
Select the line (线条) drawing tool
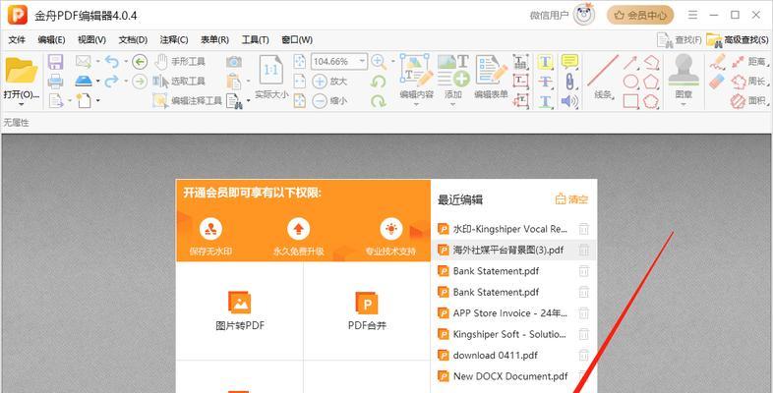pos(603,78)
